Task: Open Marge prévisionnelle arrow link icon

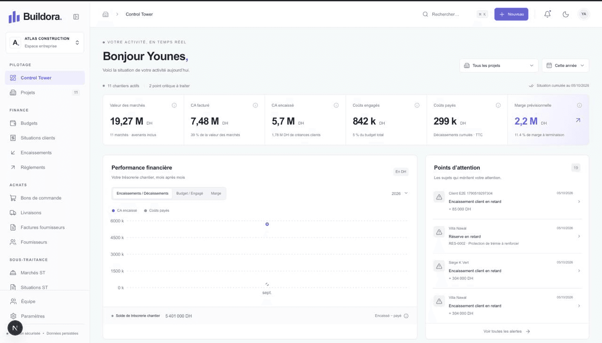Action: 578,120
